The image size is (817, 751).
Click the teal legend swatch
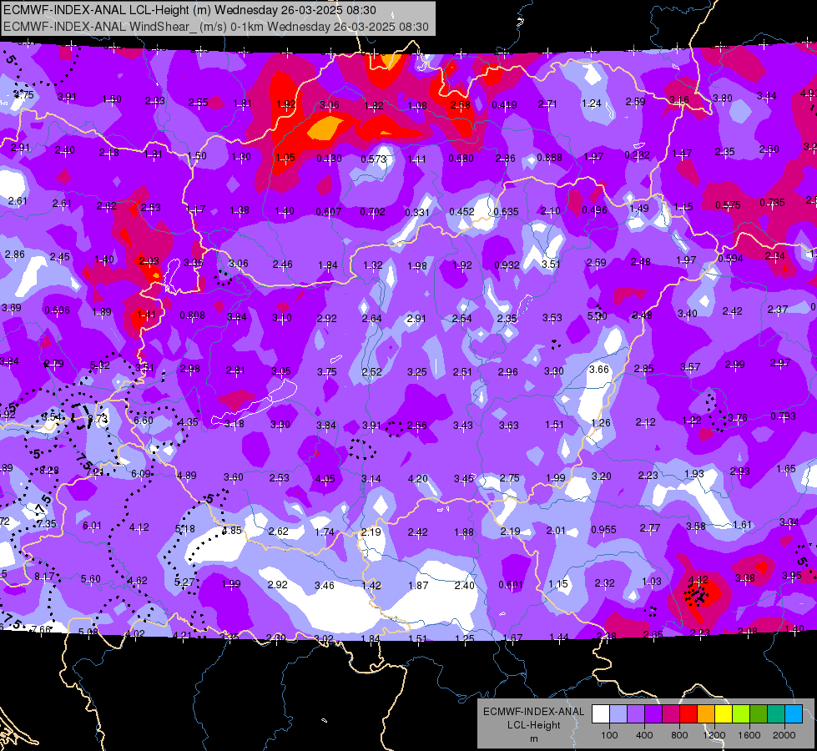[x=776, y=714]
